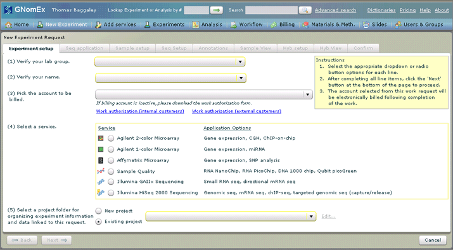Go to the Annotations tab

pos(214,48)
